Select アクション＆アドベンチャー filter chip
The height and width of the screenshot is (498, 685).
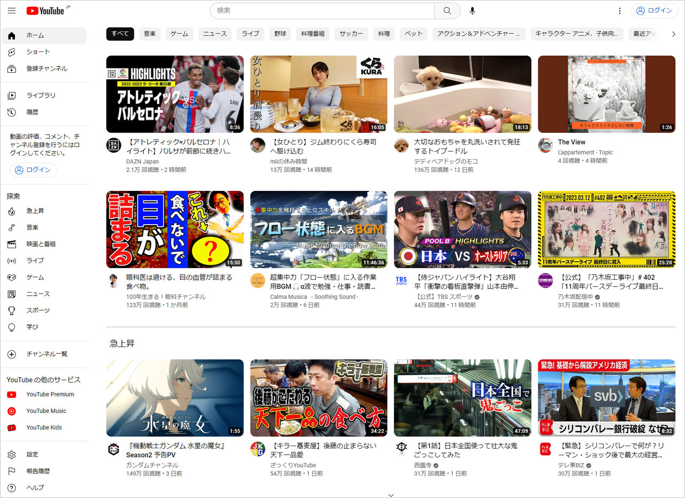[x=479, y=34]
